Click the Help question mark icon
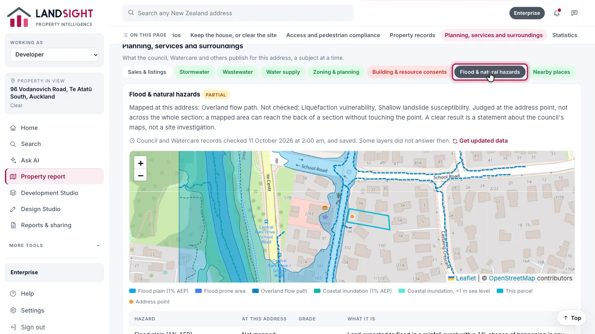 click(13, 294)
